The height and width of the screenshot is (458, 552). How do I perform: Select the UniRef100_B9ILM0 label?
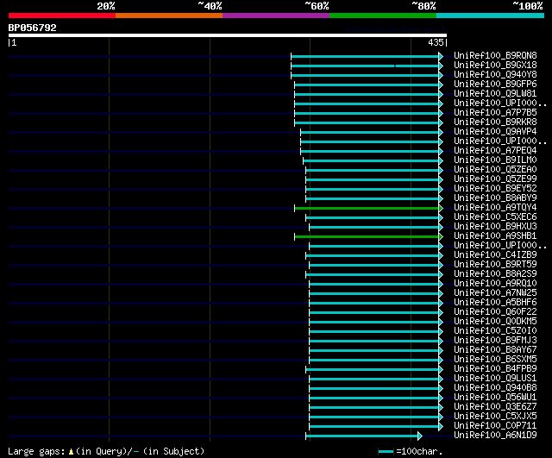point(495,160)
